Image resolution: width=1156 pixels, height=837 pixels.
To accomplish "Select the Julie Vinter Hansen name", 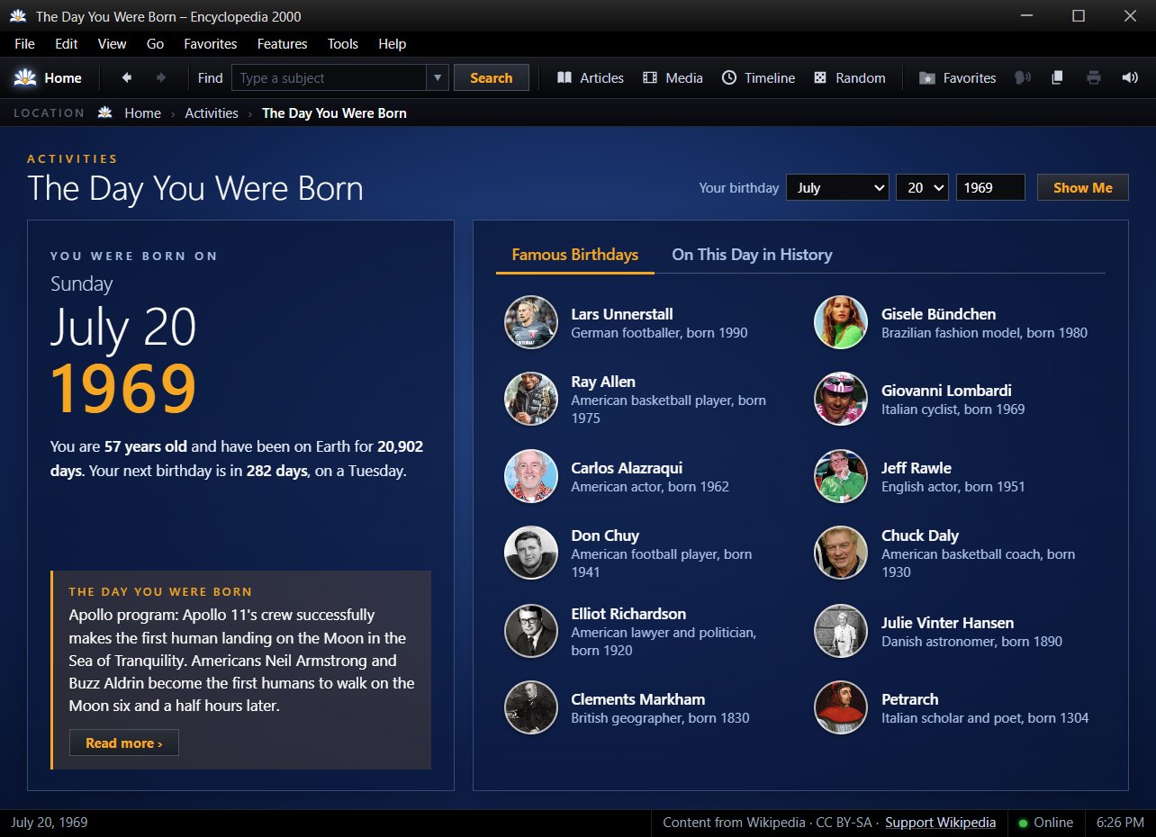I will [x=947, y=623].
